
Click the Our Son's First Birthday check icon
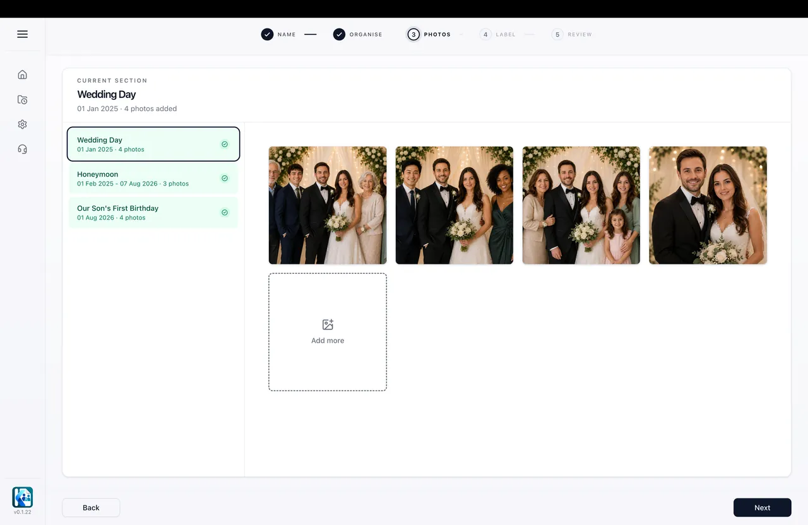225,213
